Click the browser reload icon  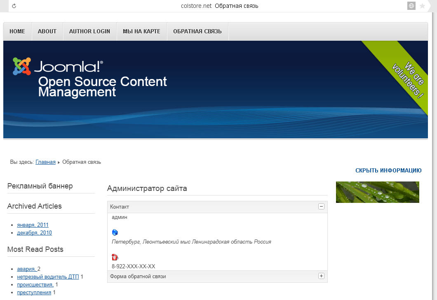14,6
